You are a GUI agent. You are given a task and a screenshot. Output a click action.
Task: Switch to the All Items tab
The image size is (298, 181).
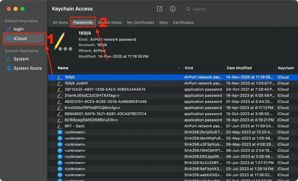coord(60,22)
